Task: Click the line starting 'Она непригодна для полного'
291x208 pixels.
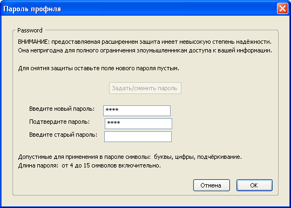Action: pos(145,51)
